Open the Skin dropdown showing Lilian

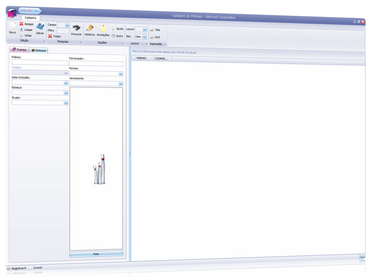[x=144, y=36]
